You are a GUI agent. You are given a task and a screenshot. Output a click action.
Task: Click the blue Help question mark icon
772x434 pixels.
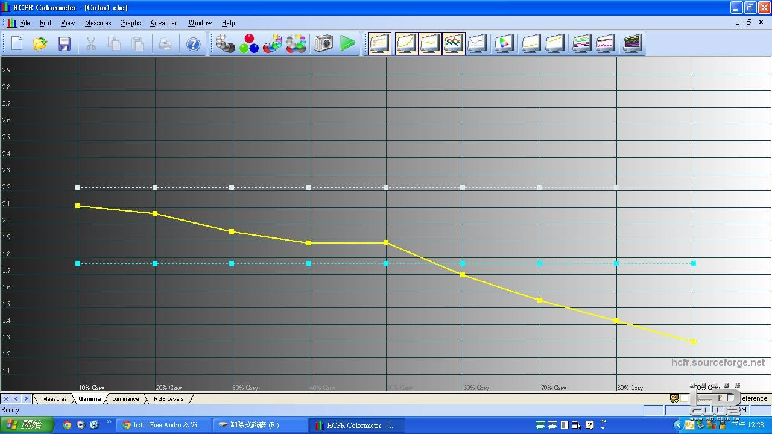point(193,44)
